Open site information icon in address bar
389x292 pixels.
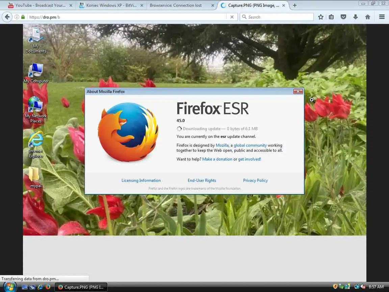tap(17, 17)
